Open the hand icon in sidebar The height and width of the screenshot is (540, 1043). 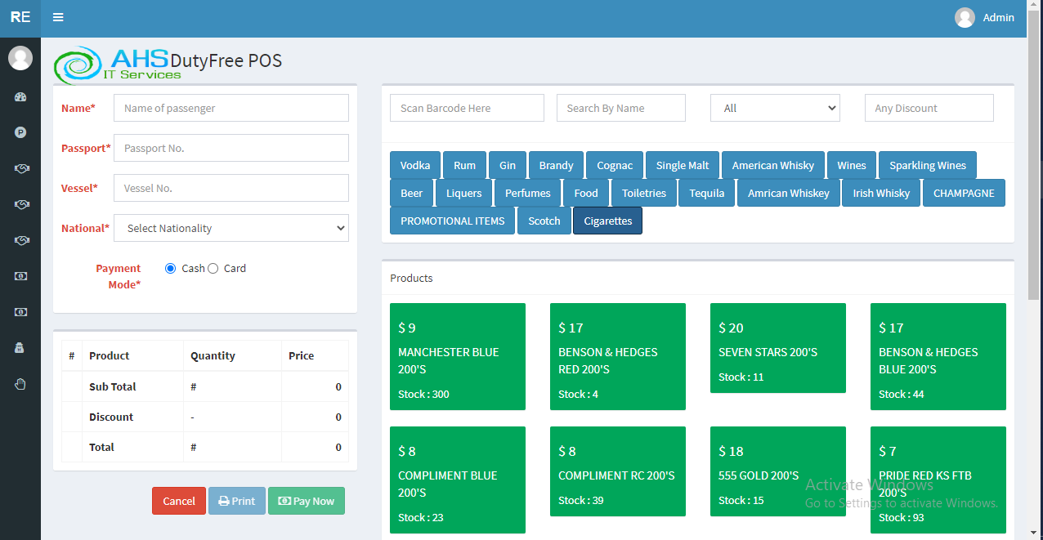[20, 384]
